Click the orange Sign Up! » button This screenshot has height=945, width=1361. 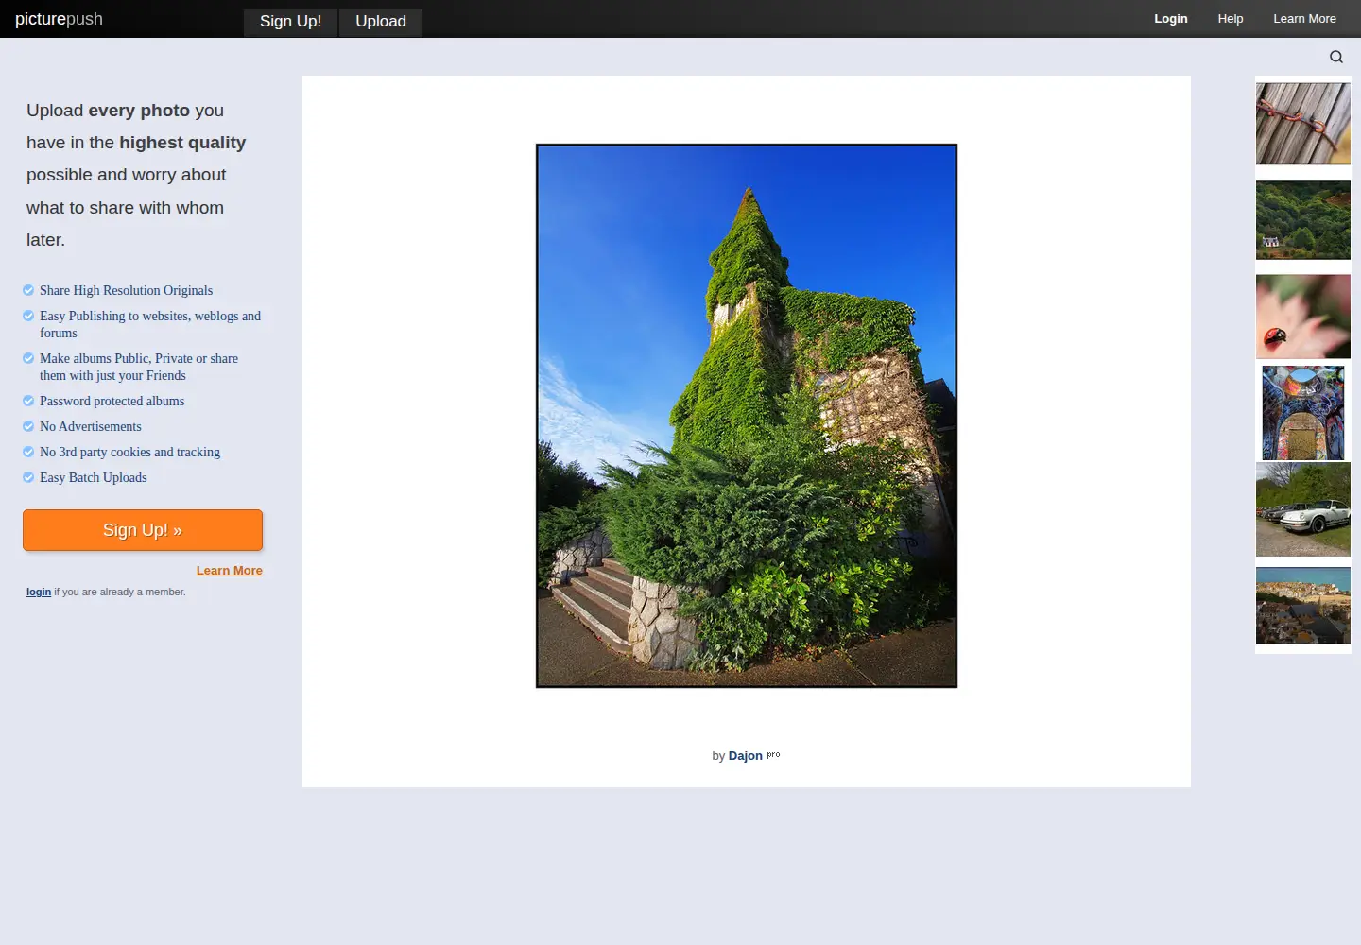(143, 530)
